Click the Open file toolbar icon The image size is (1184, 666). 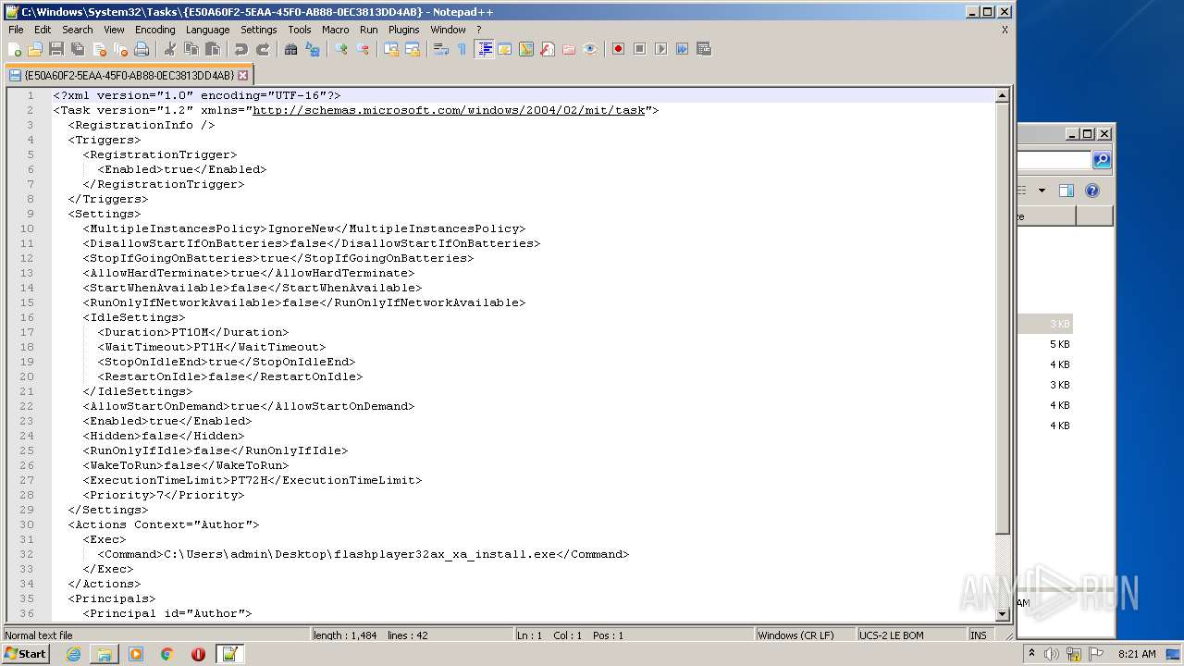coord(35,49)
